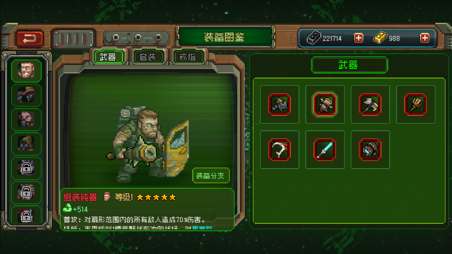Viewport: 452px width, 254px height.
Task: Open the 套装 tab
Action: coord(148,57)
